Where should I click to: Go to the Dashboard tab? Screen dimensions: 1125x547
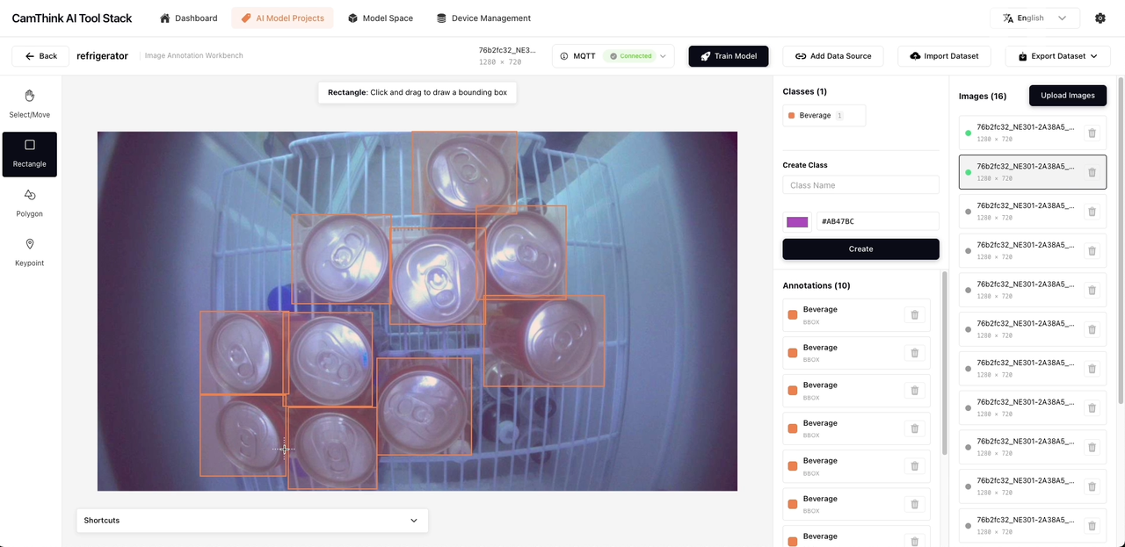[x=188, y=18]
